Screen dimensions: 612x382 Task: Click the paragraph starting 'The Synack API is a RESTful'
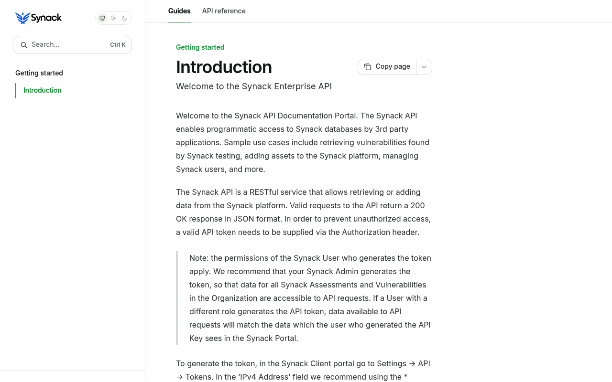[304, 212]
